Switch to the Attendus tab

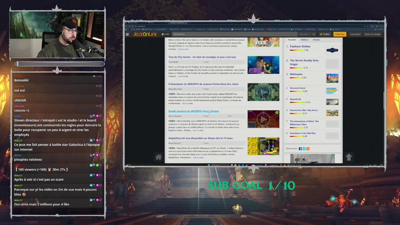tap(316, 40)
